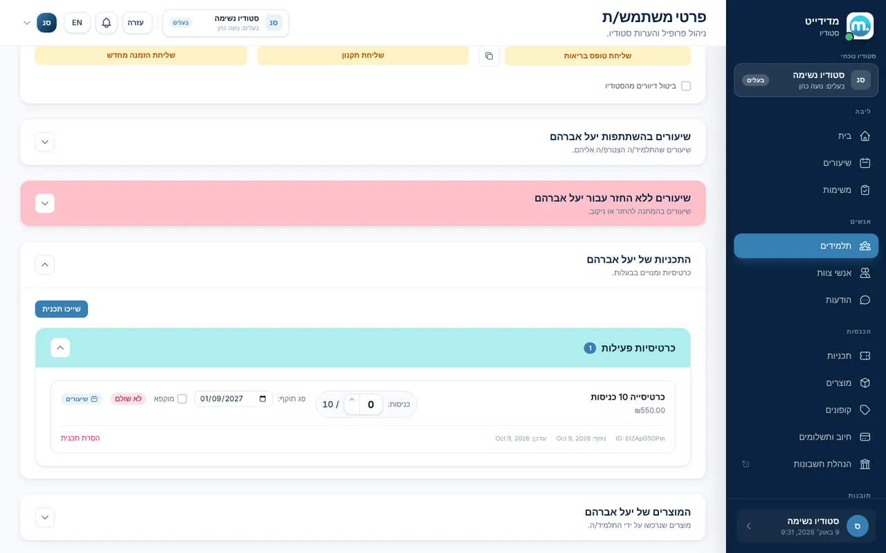Switch language with EN button
Screen dimensions: 886x553
[77, 23]
